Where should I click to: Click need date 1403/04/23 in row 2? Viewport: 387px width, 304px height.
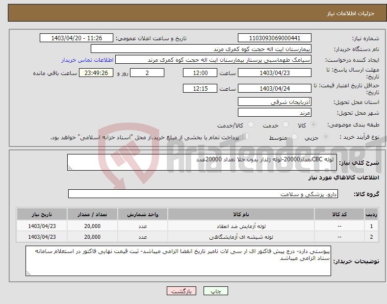coord(42,237)
